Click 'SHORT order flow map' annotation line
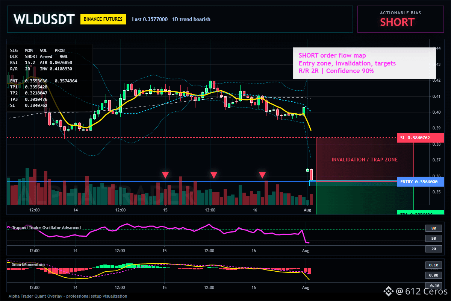 tap(332, 56)
